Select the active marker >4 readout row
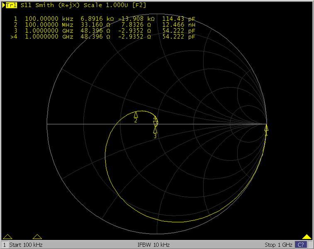Viewport: 314px width, 249px height. click(103, 37)
